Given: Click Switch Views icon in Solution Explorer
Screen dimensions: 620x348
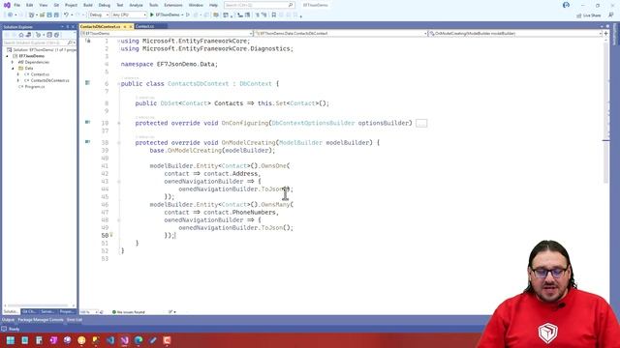Looking at the screenshot, I should tap(28, 35).
